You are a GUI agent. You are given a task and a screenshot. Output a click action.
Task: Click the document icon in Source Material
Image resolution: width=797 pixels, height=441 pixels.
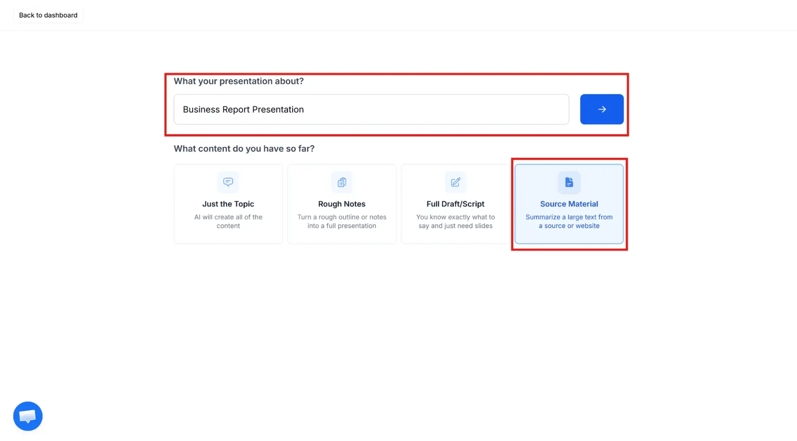tap(569, 182)
